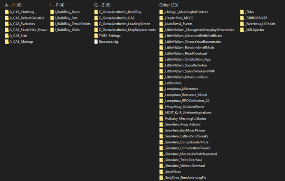Click the A_CAS_Clothing folder icon
The image size is (285, 181).
click(x=7, y=12)
